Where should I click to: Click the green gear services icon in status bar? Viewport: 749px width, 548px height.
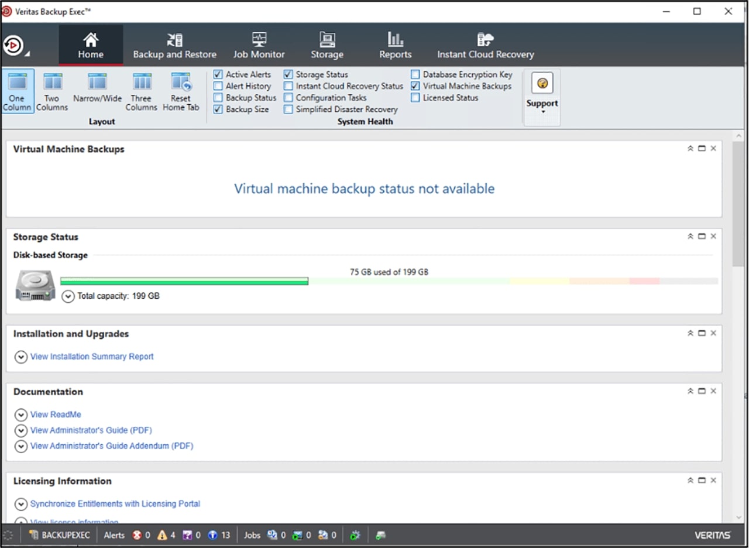(x=355, y=535)
